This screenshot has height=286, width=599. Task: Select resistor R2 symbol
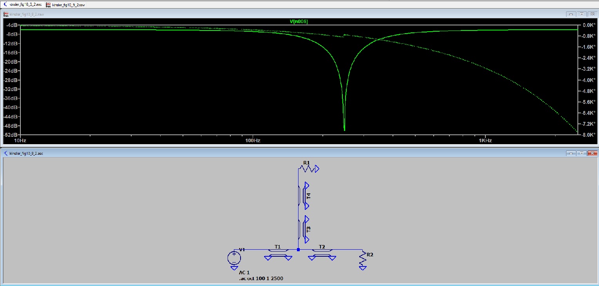click(364, 259)
